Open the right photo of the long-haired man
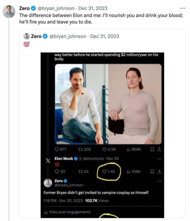Viewport: 190px width, 221px height. tap(135, 104)
